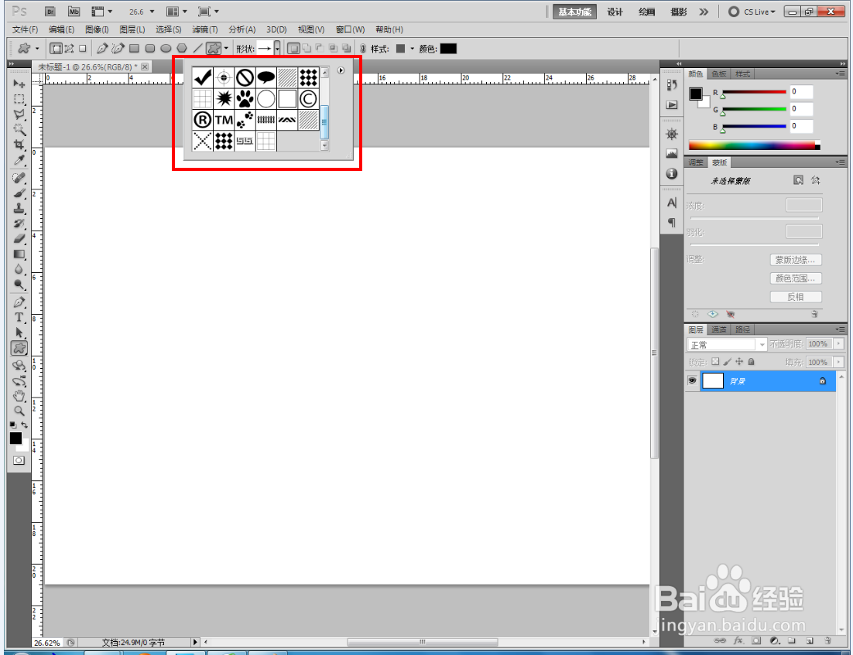Screen dimensions: 853x655
Task: Select the Eraser tool
Action: tap(19, 239)
